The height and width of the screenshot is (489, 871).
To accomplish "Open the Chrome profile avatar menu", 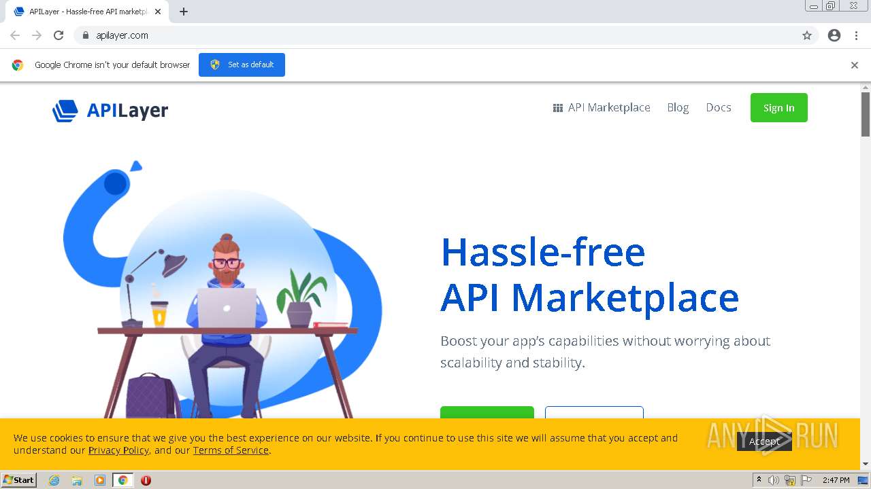I will point(834,35).
